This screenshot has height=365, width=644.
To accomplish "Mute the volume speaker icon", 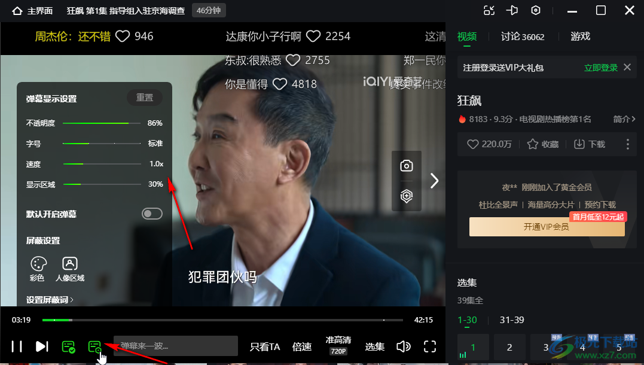I will pyautogui.click(x=403, y=346).
